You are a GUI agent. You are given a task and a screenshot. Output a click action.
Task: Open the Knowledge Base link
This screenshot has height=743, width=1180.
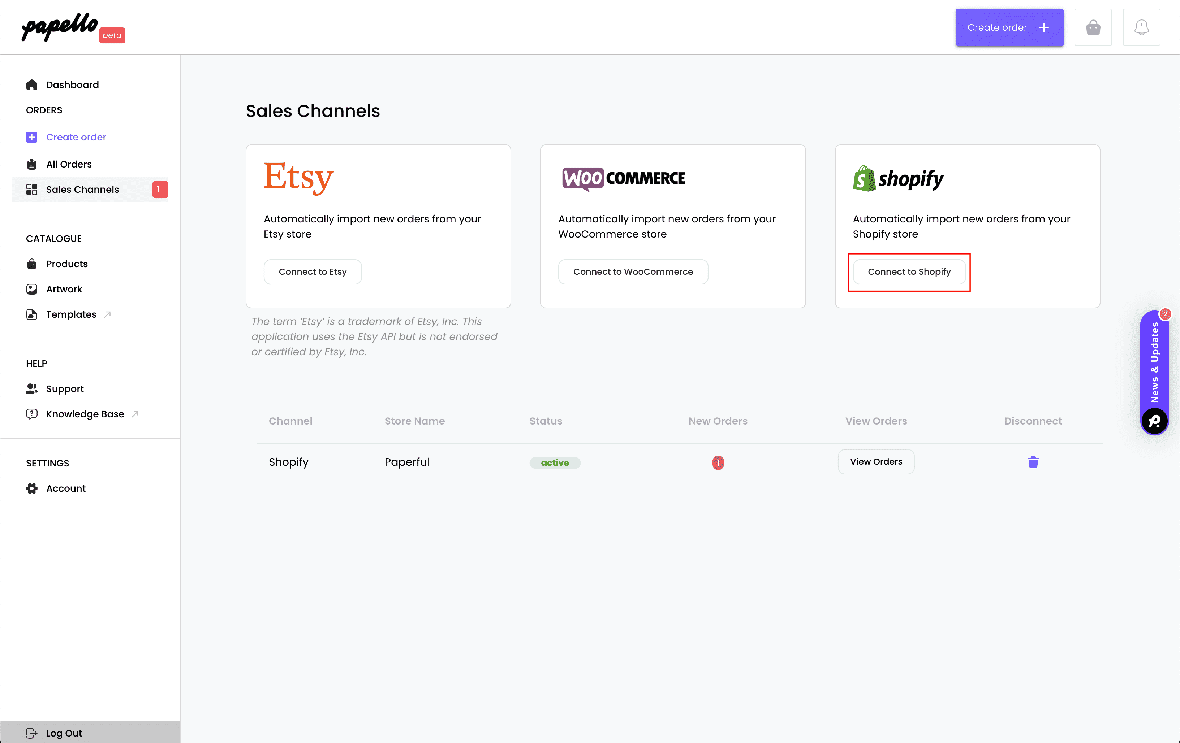[x=85, y=414]
